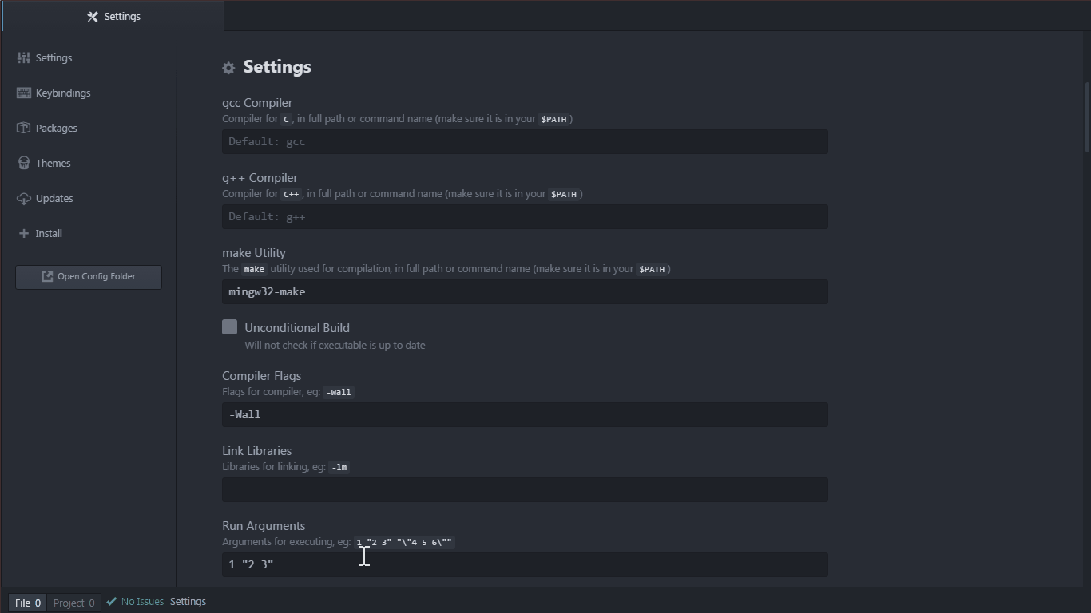Focus the empty Link Libraries field
Viewport: 1091px width, 613px height.
point(525,490)
